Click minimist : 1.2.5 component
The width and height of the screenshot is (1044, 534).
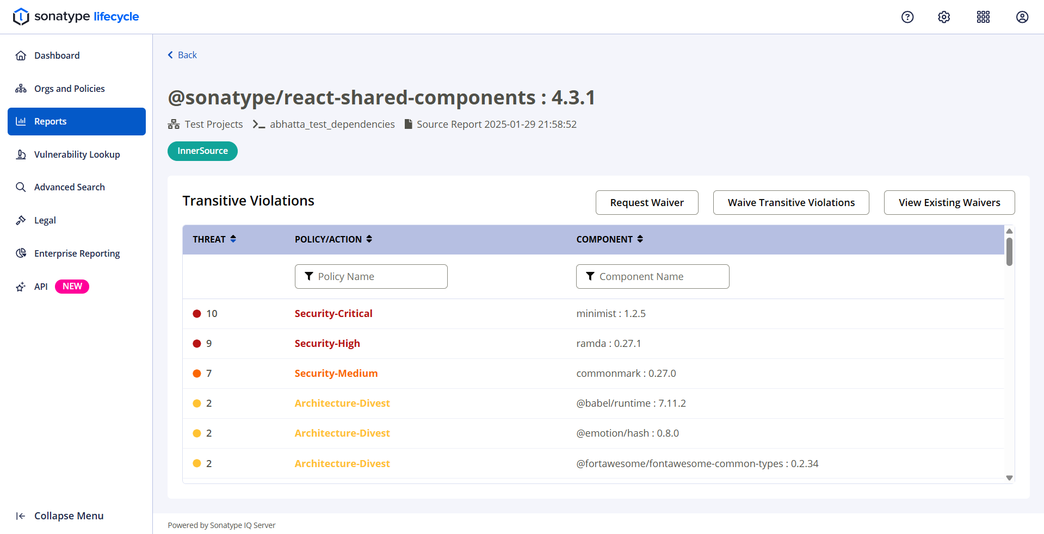tap(611, 314)
